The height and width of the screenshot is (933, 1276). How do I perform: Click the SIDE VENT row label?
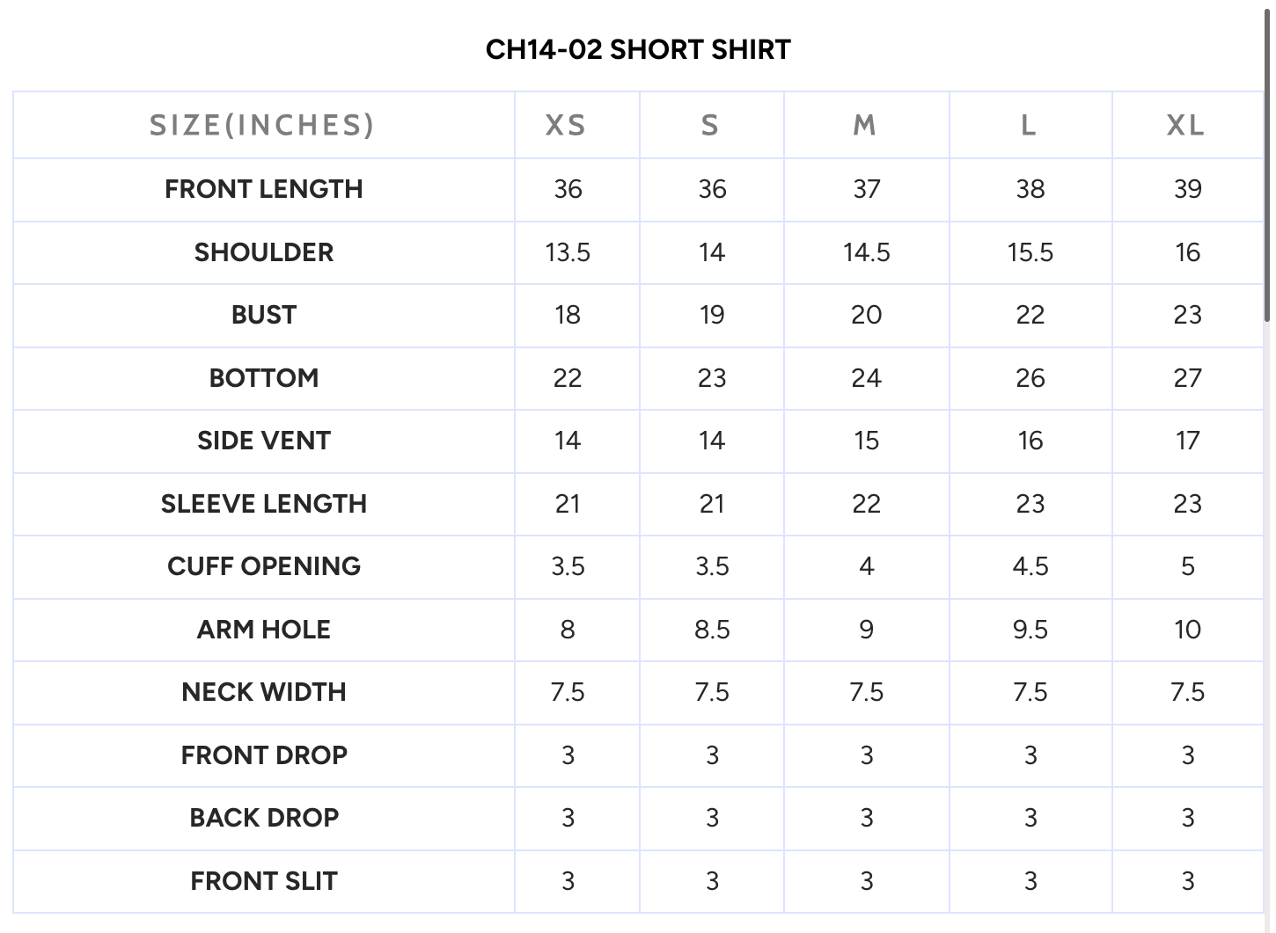tap(263, 441)
